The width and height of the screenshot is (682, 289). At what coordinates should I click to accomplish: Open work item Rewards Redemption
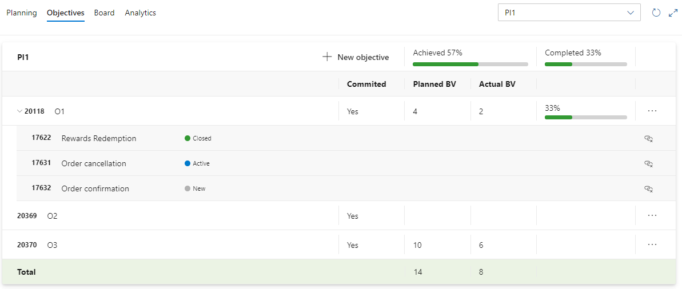(x=99, y=138)
